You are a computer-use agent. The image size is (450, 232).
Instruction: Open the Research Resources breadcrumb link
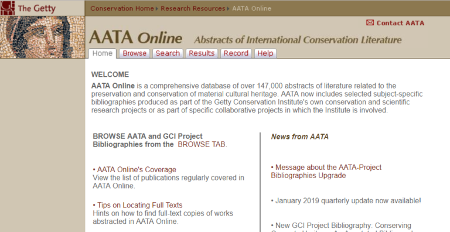(x=193, y=9)
